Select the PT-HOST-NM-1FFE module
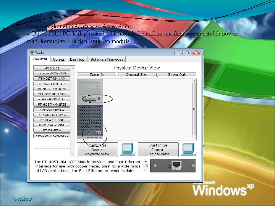275x206 pixels. (x=52, y=99)
